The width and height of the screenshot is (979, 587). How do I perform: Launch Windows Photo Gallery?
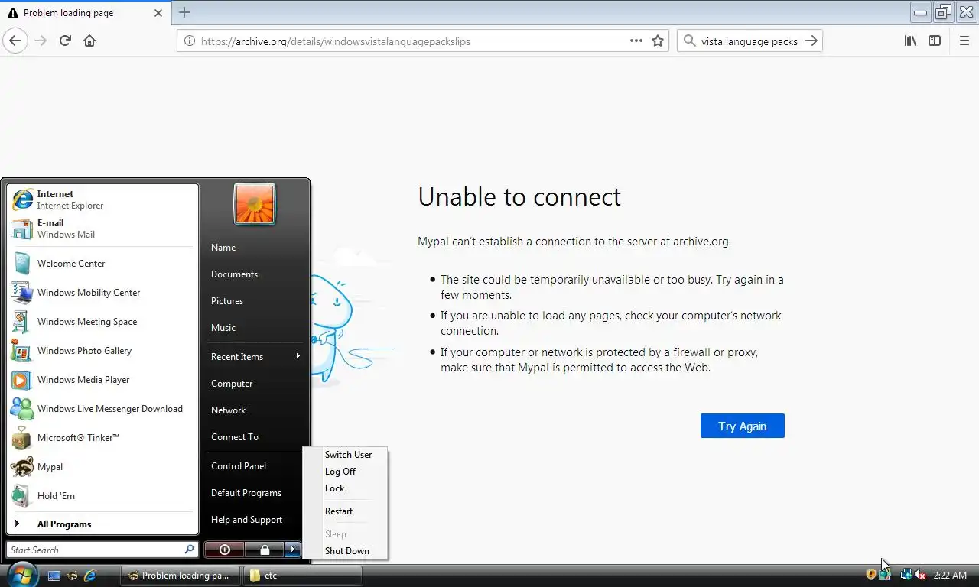point(102,351)
